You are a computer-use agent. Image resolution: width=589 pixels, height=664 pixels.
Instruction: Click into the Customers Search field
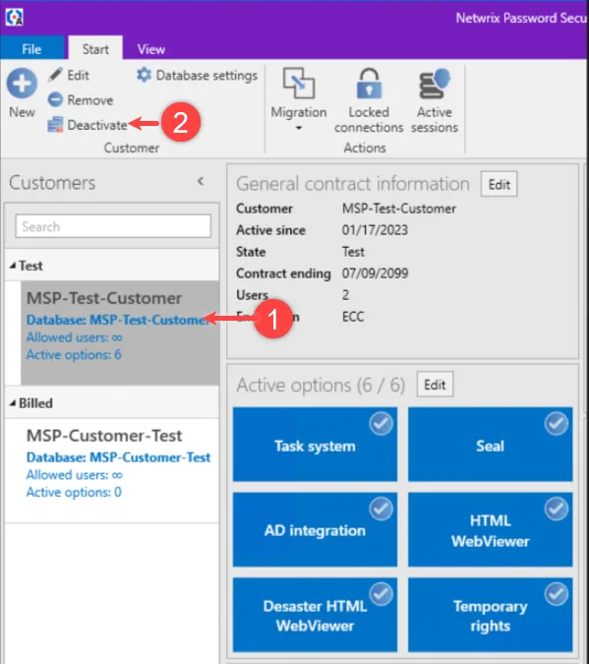click(x=113, y=226)
